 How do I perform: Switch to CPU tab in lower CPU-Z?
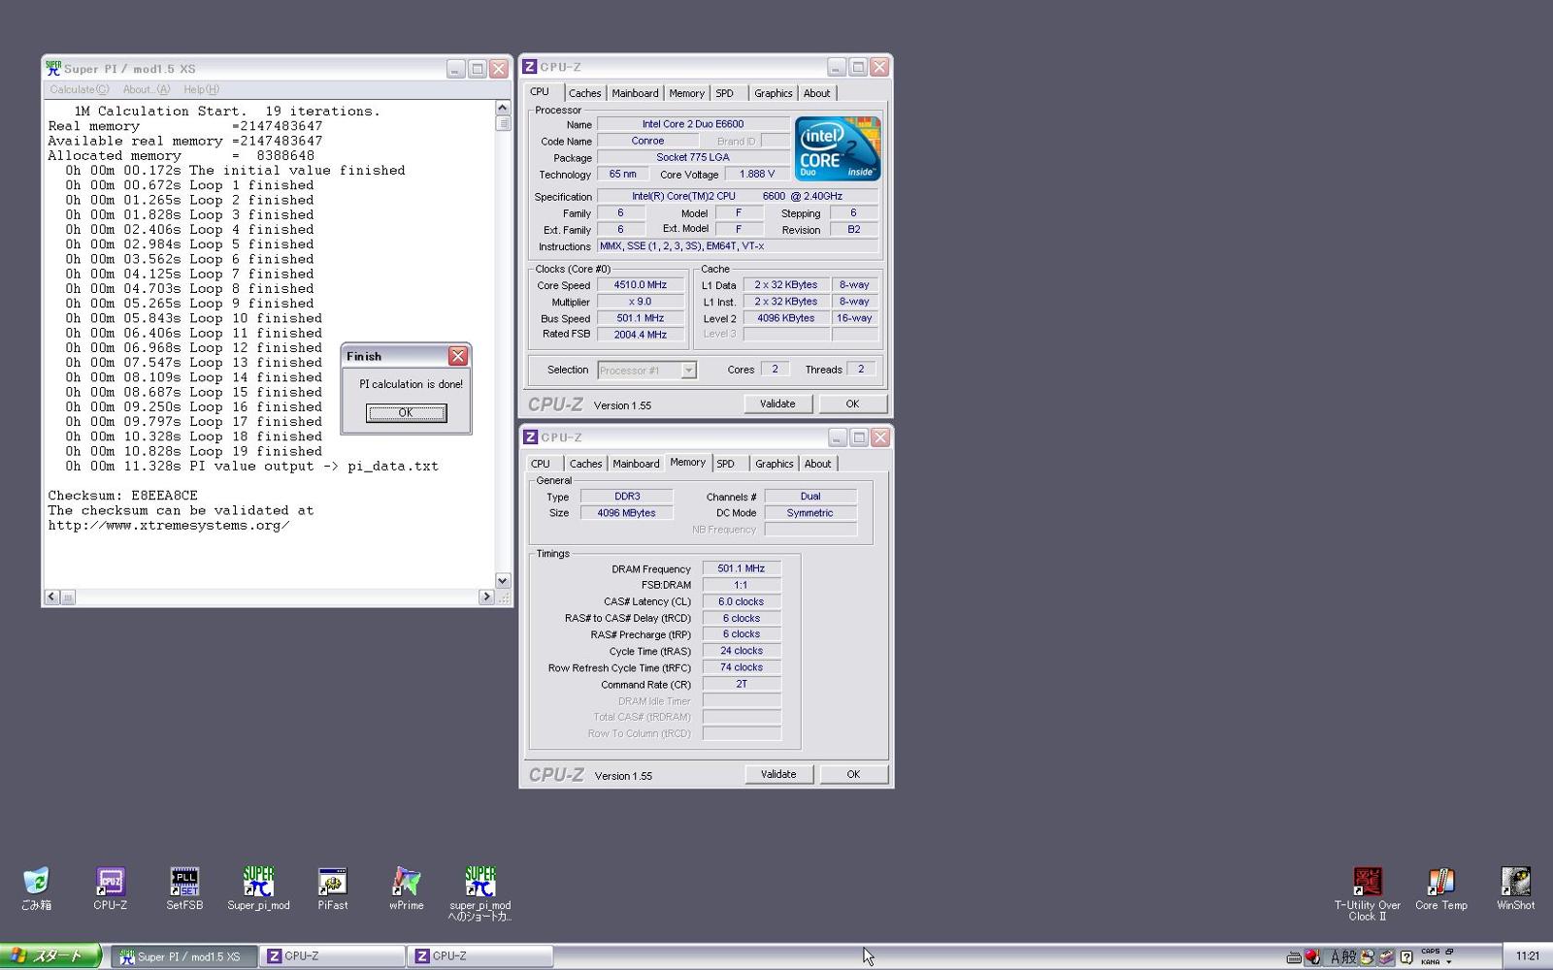click(541, 464)
